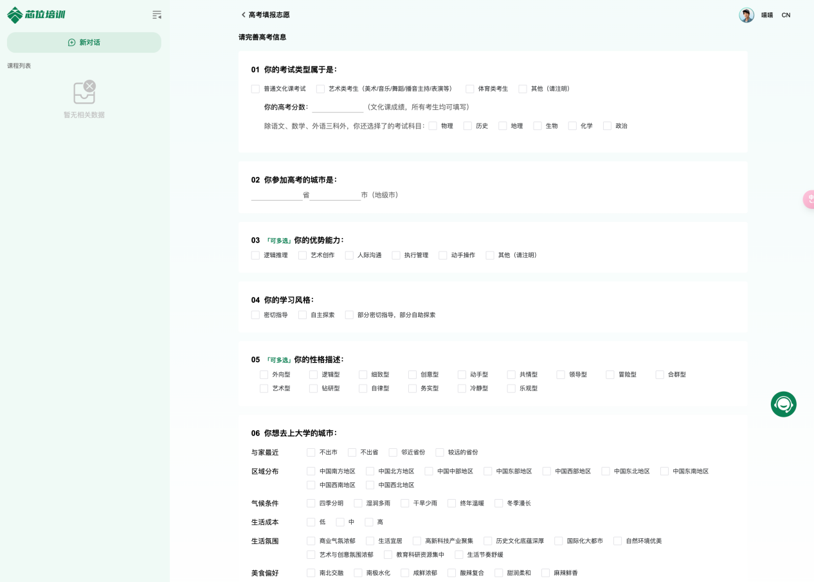The height and width of the screenshot is (582, 814).
Task: Enable the 创意型 personality checkbox
Action: point(412,374)
